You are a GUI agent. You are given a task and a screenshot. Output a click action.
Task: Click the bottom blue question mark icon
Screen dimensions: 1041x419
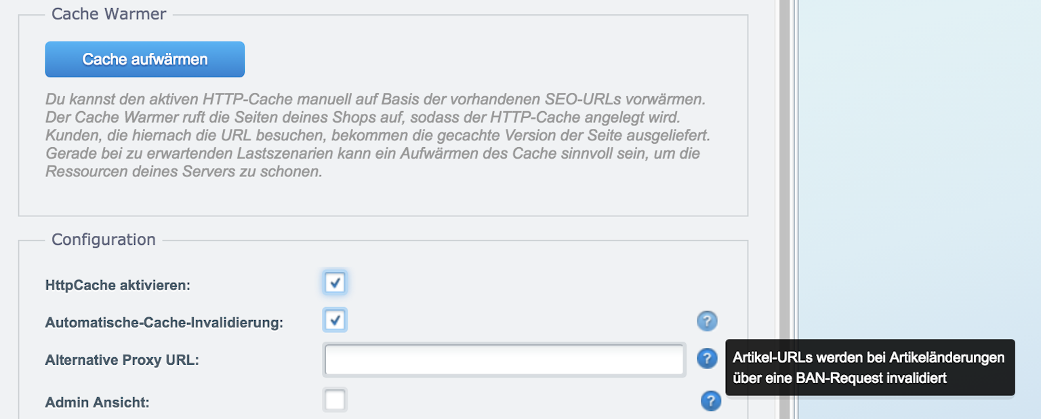pyautogui.click(x=711, y=401)
